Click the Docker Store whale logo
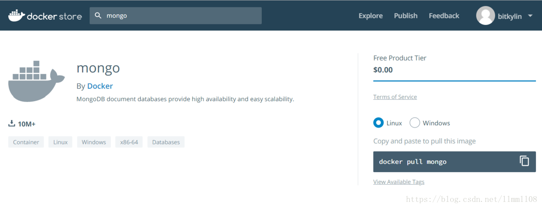The width and height of the screenshot is (542, 208). tap(45, 16)
